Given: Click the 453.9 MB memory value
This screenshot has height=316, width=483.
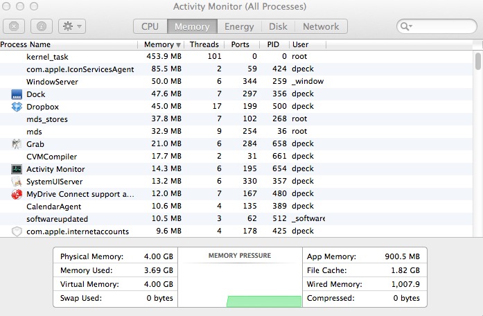Looking at the screenshot, I should [164, 56].
